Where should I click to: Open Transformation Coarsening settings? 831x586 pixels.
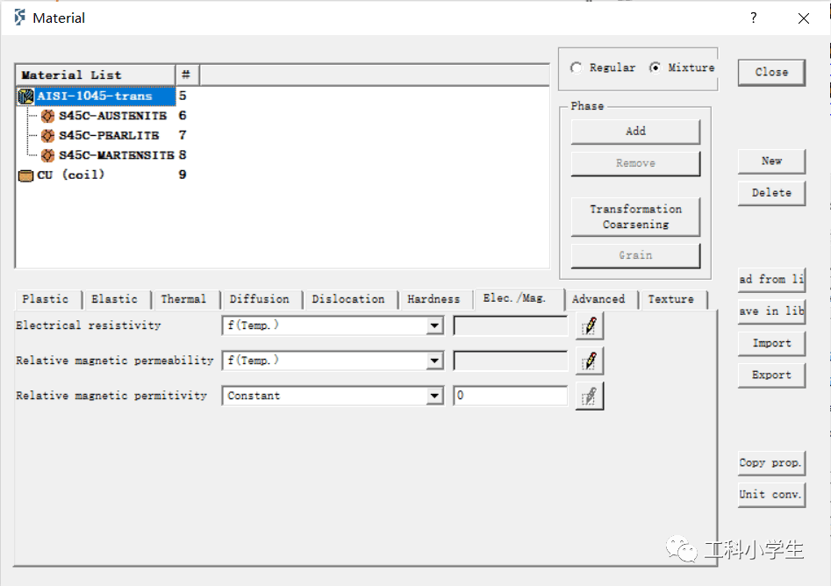coord(635,217)
